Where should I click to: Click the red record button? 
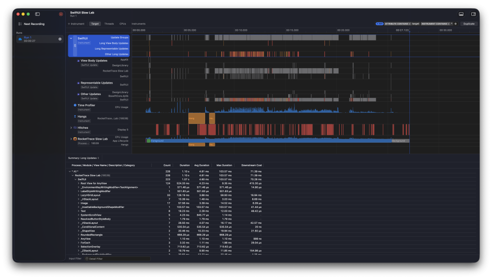(x=61, y=14)
